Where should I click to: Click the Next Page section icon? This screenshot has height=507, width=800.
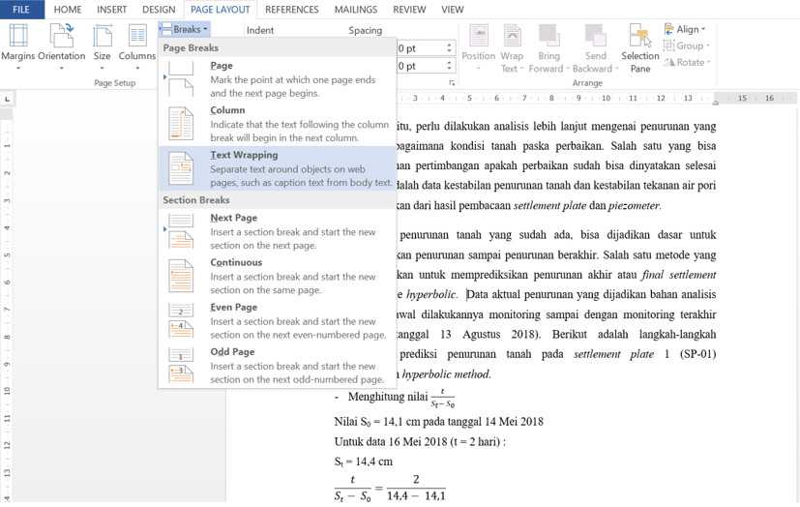181,231
